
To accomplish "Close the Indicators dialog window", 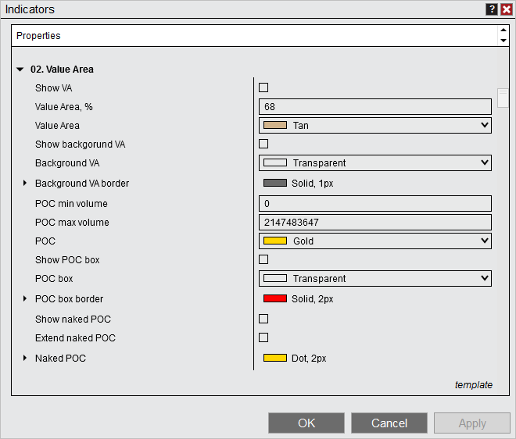I will coord(506,9).
